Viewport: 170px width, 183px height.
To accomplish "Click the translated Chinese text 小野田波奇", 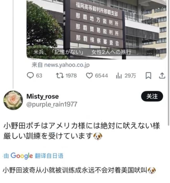I will [80, 170].
